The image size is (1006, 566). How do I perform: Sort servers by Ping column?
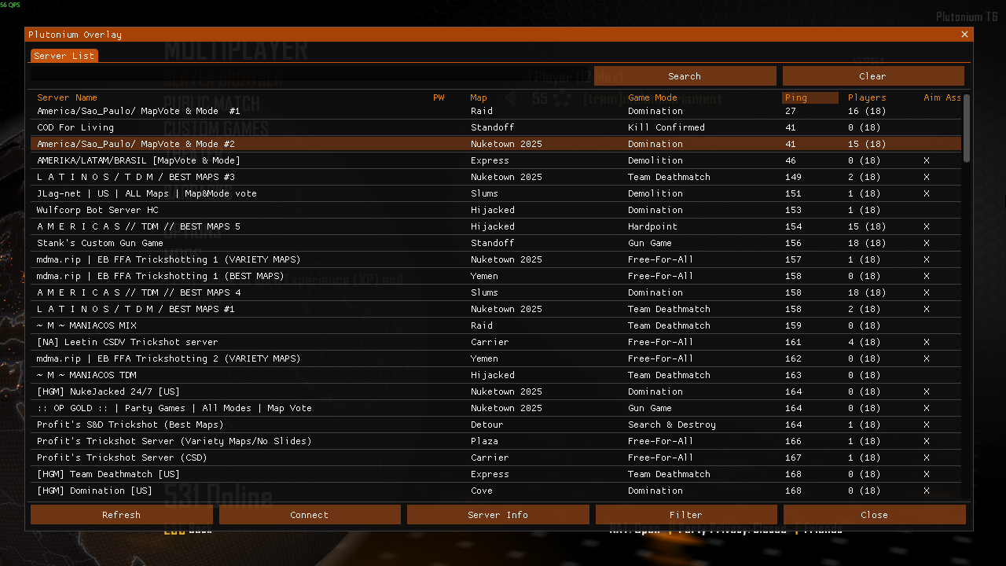click(810, 97)
